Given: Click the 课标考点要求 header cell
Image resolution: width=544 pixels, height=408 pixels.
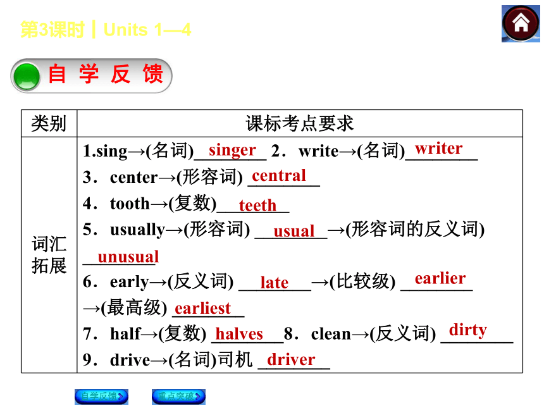Looking at the screenshot, I should (300, 123).
